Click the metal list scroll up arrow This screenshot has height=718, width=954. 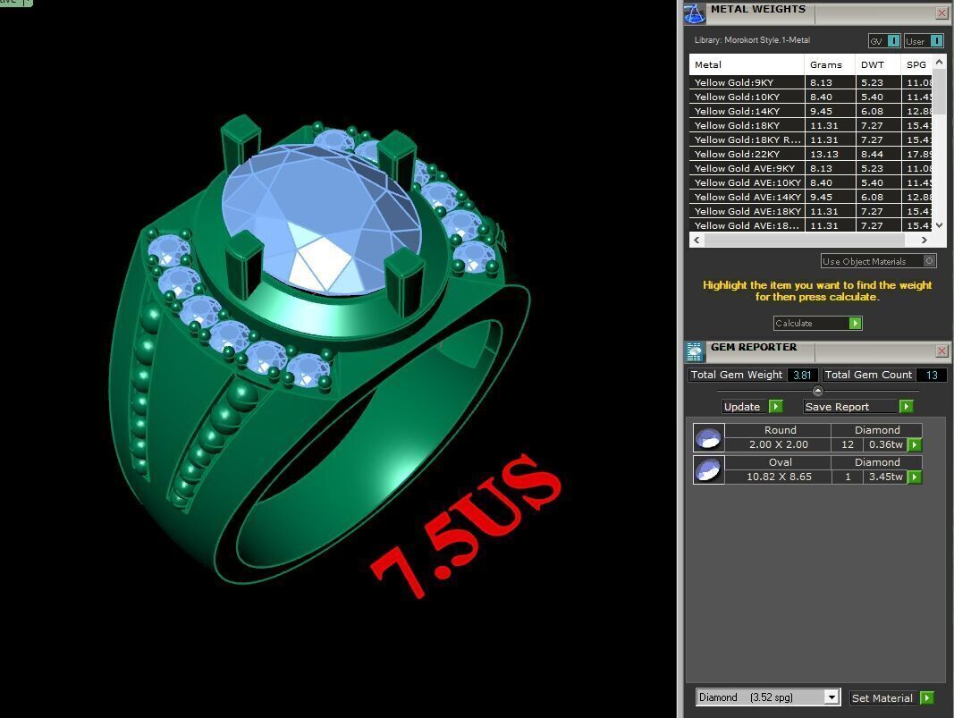[940, 62]
